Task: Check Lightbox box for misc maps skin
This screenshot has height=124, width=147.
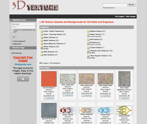Action: (x=64, y=95)
